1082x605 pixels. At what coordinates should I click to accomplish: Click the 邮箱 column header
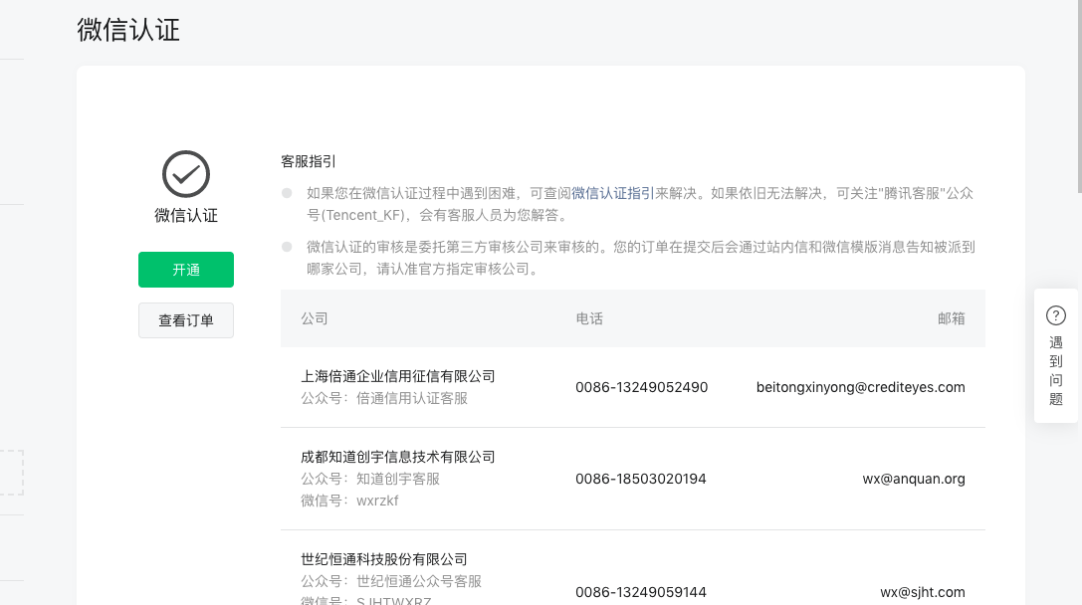click(x=951, y=318)
